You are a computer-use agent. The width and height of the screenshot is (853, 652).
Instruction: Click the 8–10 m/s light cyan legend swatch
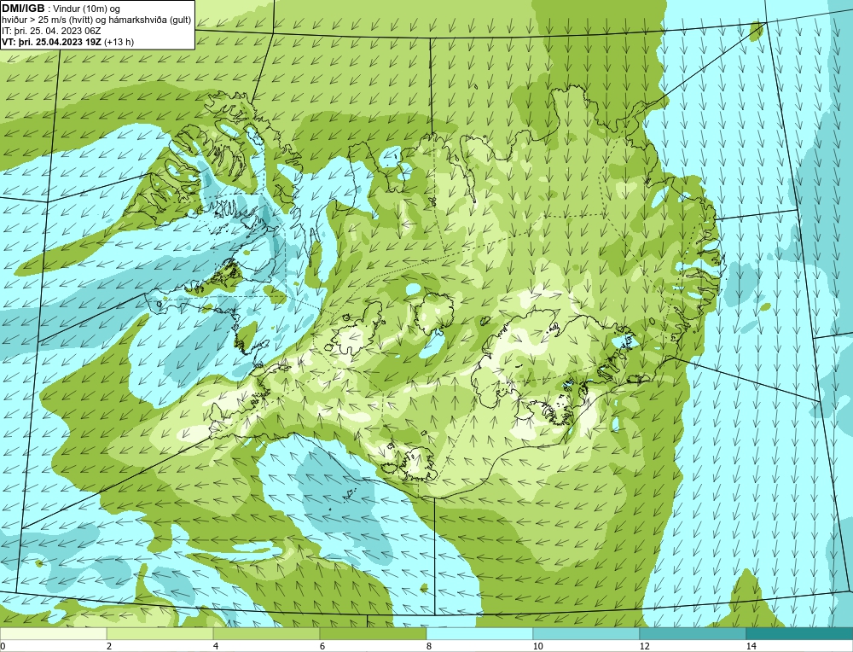pos(479,633)
